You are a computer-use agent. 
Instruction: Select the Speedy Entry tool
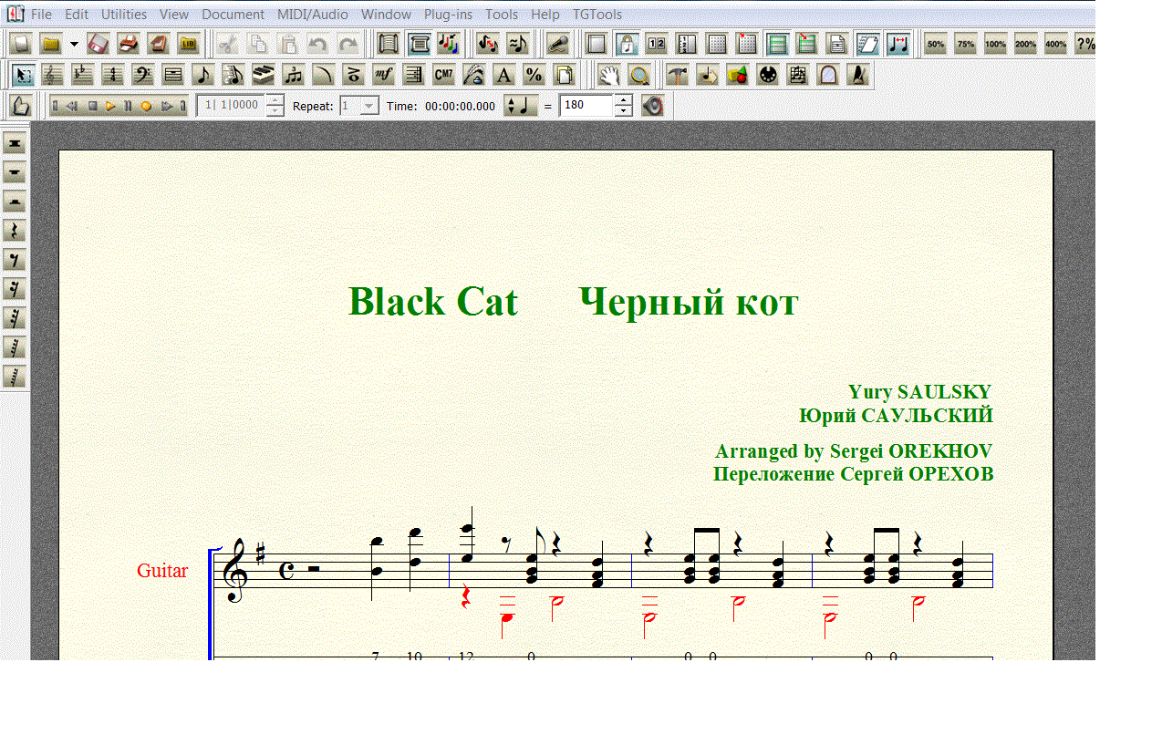[x=233, y=75]
